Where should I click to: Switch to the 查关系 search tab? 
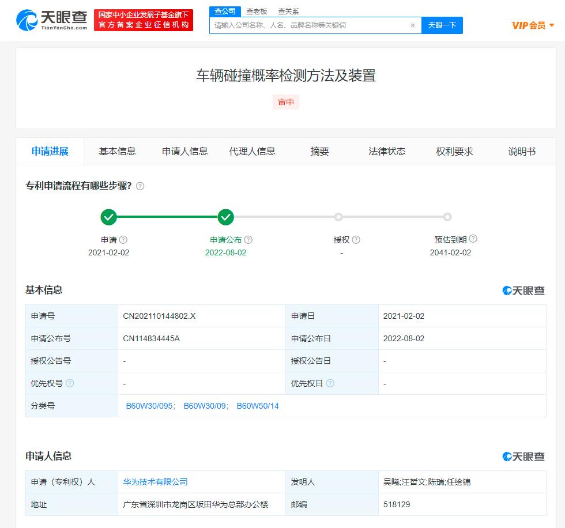(288, 12)
